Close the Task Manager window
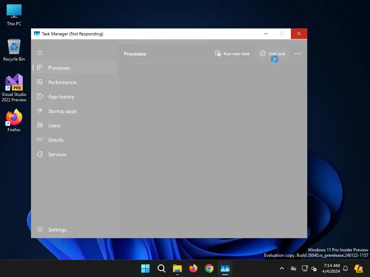The width and height of the screenshot is (370, 277). click(x=299, y=34)
